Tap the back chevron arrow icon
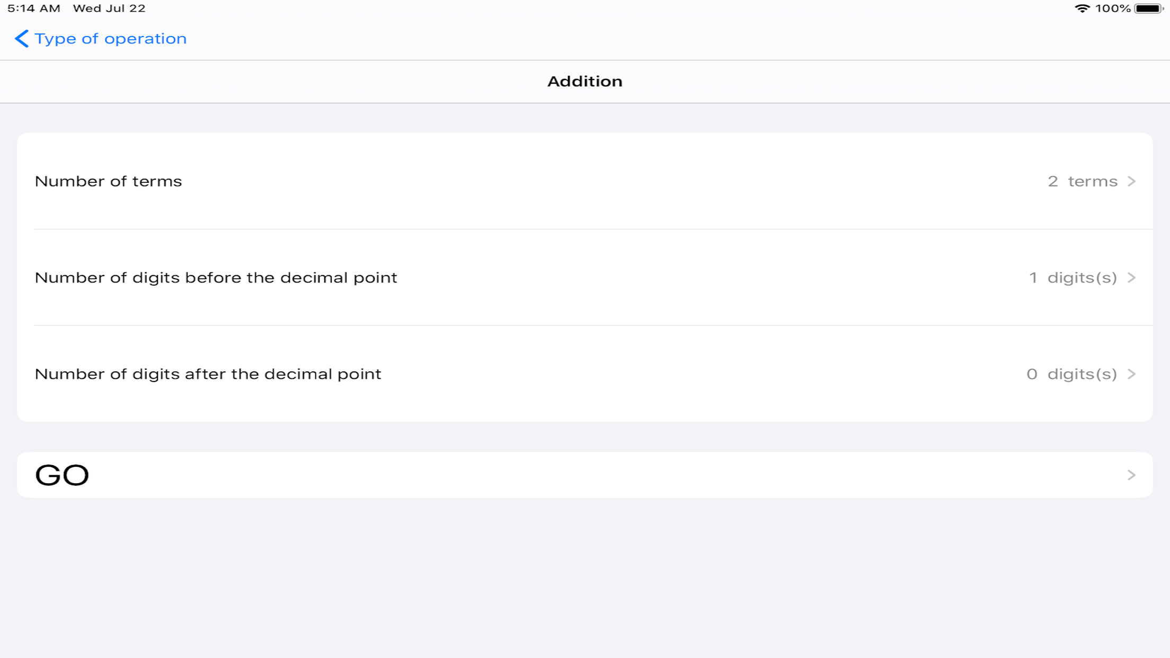The height and width of the screenshot is (658, 1170). [x=21, y=39]
